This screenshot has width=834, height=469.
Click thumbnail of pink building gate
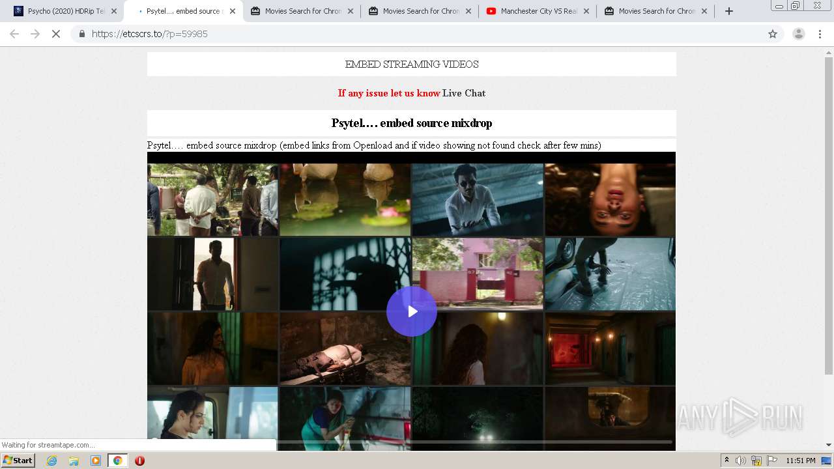coord(478,274)
